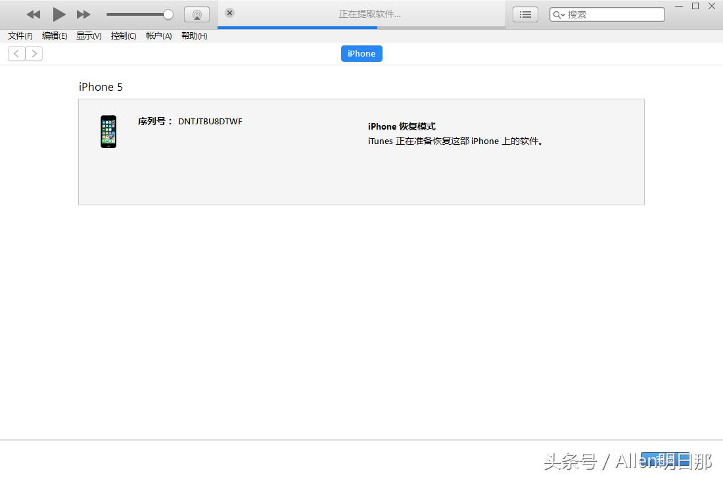723x477 pixels.
Task: Open the 编辑(E) menu
Action: [x=55, y=36]
